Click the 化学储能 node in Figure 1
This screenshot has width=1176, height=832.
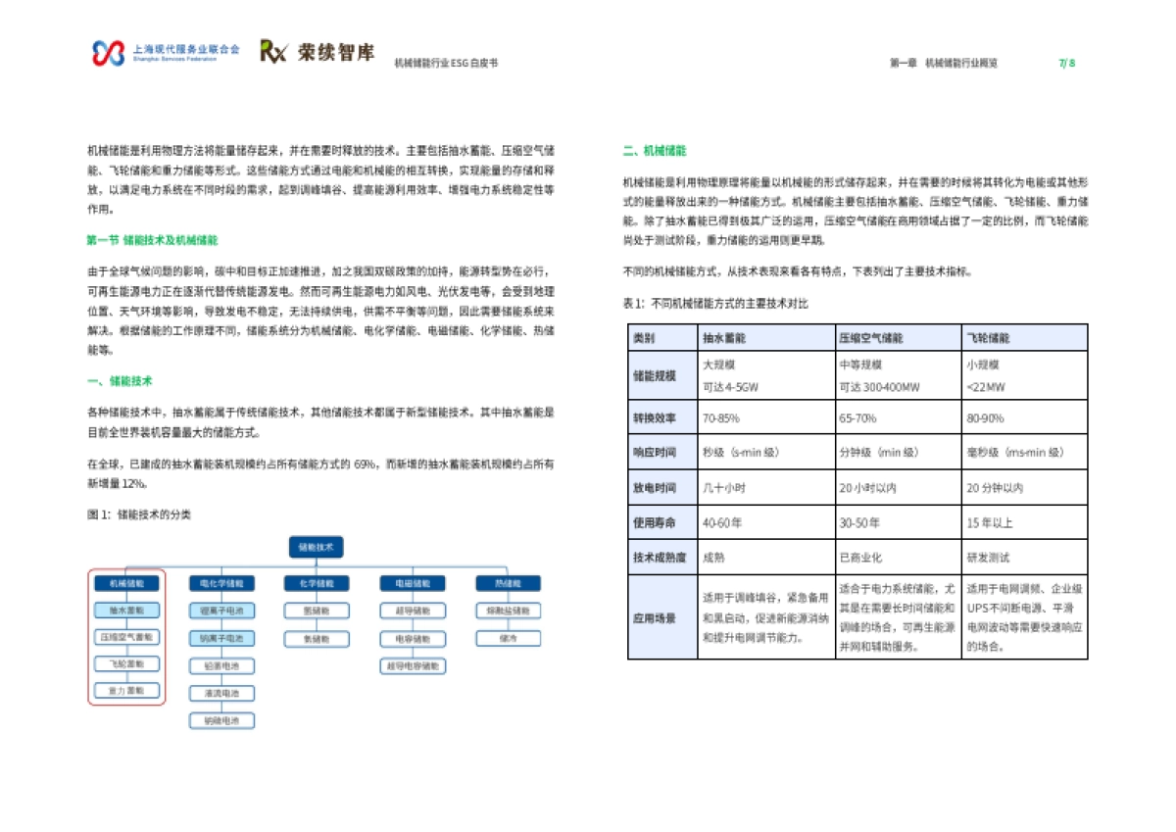318,582
